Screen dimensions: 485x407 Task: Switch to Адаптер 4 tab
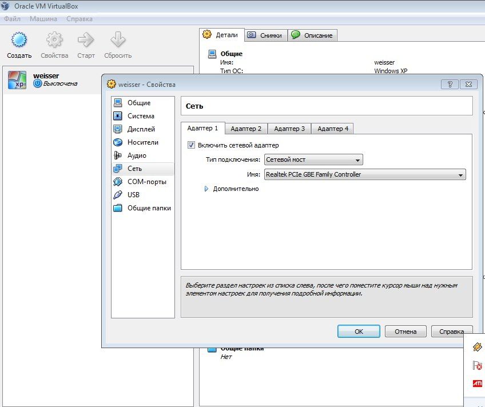(333, 129)
